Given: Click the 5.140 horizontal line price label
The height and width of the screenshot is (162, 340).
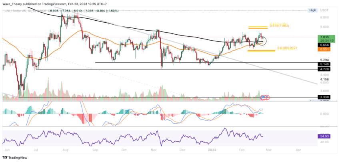Looking at the screenshot, I should click(x=323, y=64).
